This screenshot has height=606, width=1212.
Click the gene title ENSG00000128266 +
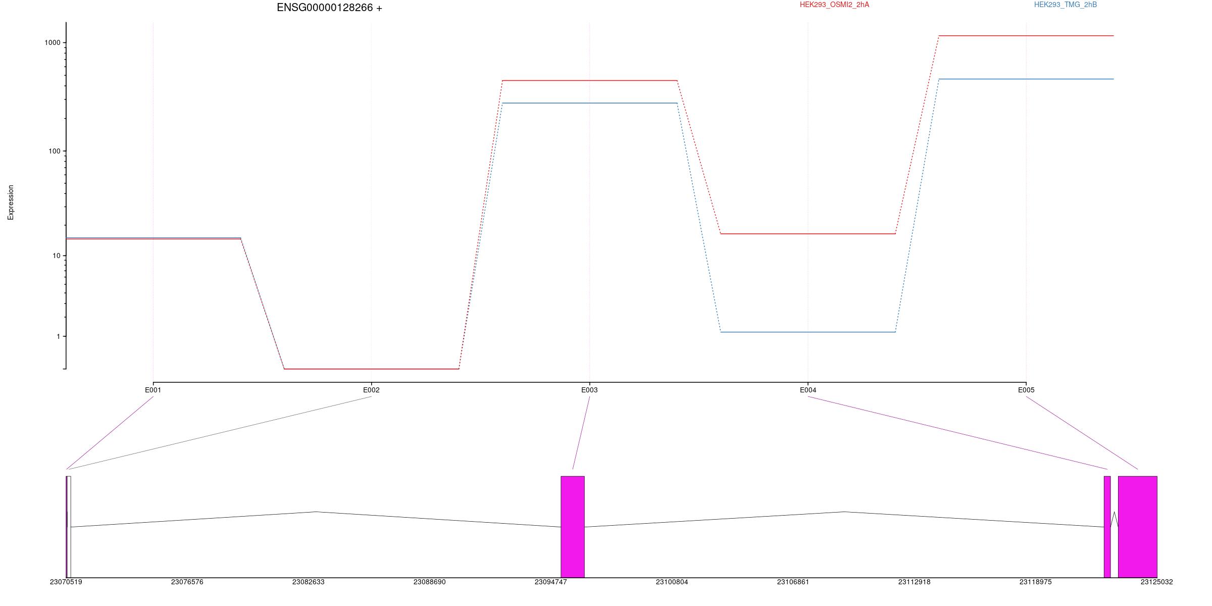(x=329, y=8)
